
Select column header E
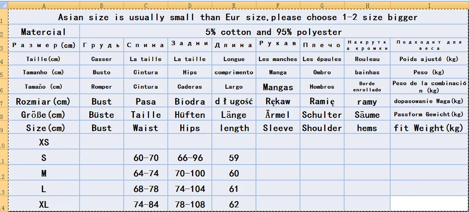234,6
